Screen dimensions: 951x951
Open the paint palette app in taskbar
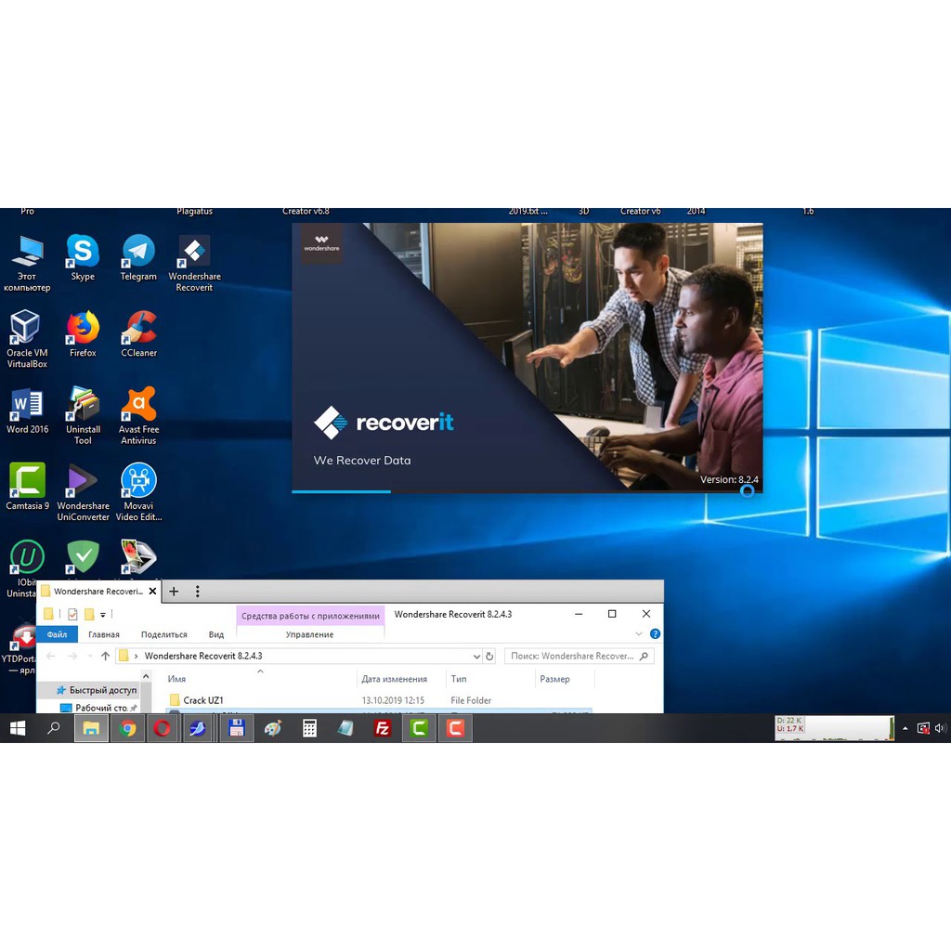(x=273, y=728)
